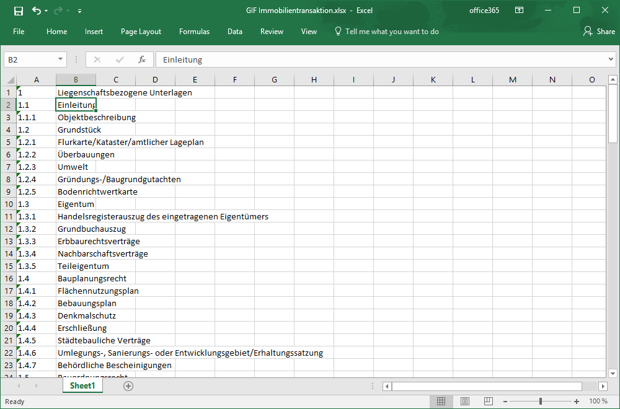
Task: Click the Sheet1 tab
Action: (82, 385)
